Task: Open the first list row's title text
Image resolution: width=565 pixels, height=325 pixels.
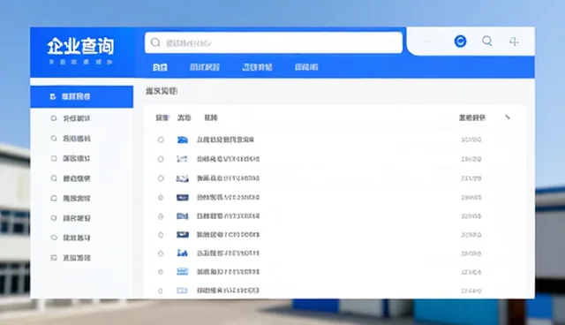Action: click(x=226, y=140)
